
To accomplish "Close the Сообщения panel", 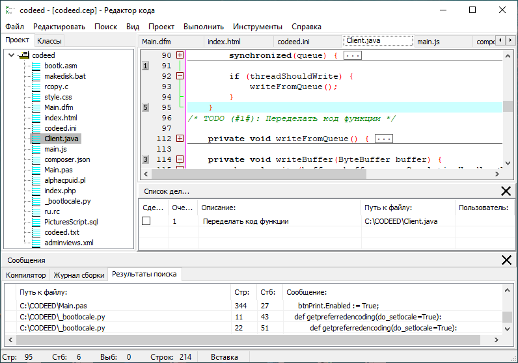I will (x=506, y=260).
